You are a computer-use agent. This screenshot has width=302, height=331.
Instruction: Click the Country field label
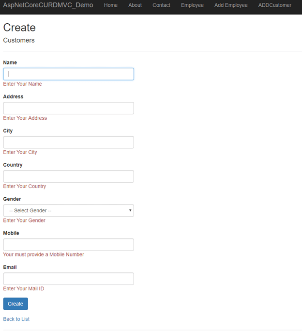(x=13, y=165)
